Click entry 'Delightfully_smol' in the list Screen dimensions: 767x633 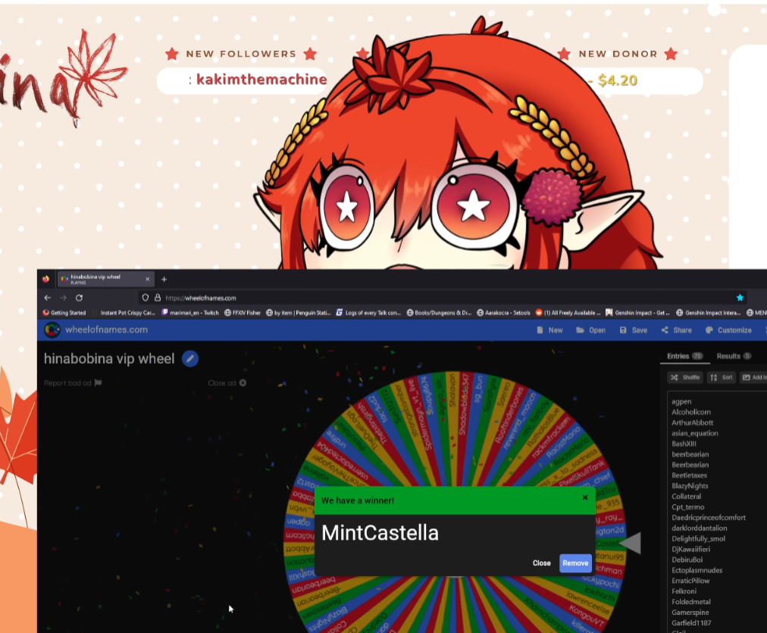pyautogui.click(x=698, y=538)
